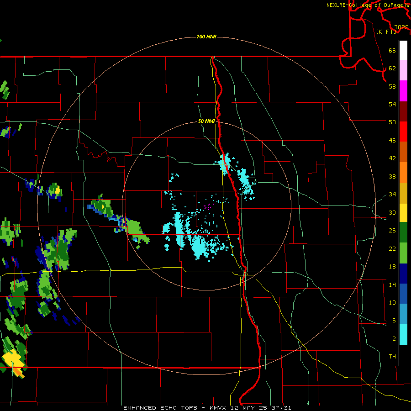Click legend value 62
411x411 pixels.
point(392,68)
